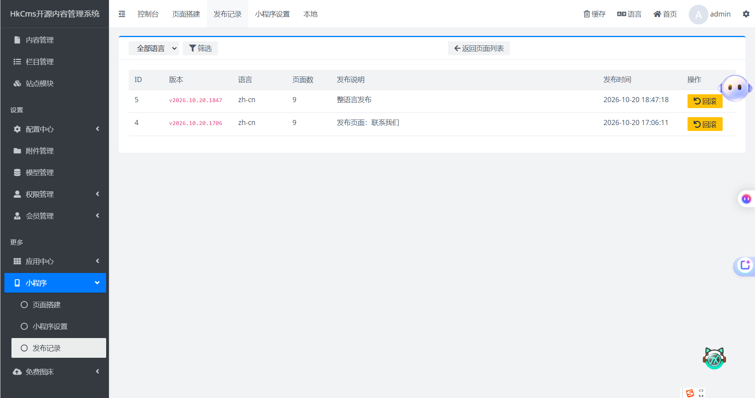Open the settings gear in top bar
Viewport: 755px width, 398px height.
(x=746, y=14)
